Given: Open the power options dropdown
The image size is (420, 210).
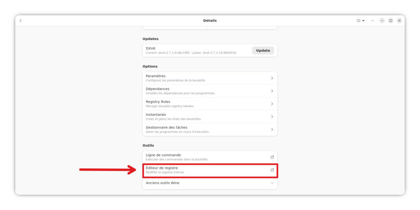Looking at the screenshot, I should pyautogui.click(x=360, y=20).
